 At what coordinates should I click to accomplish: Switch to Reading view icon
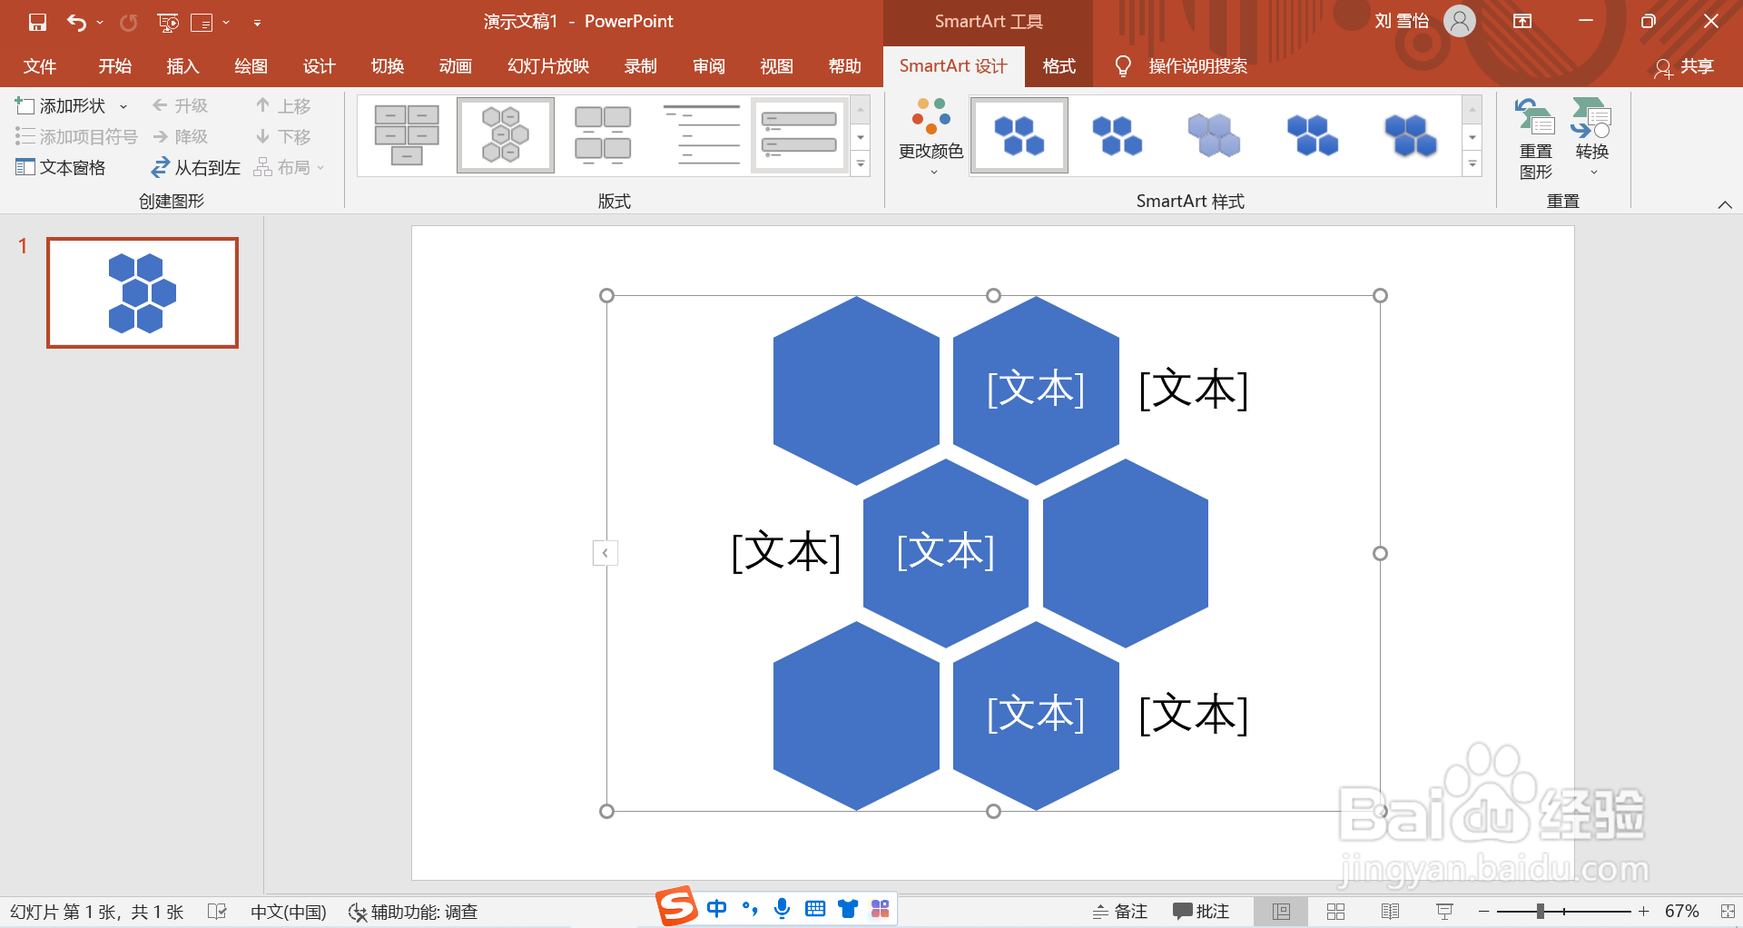click(x=1390, y=912)
